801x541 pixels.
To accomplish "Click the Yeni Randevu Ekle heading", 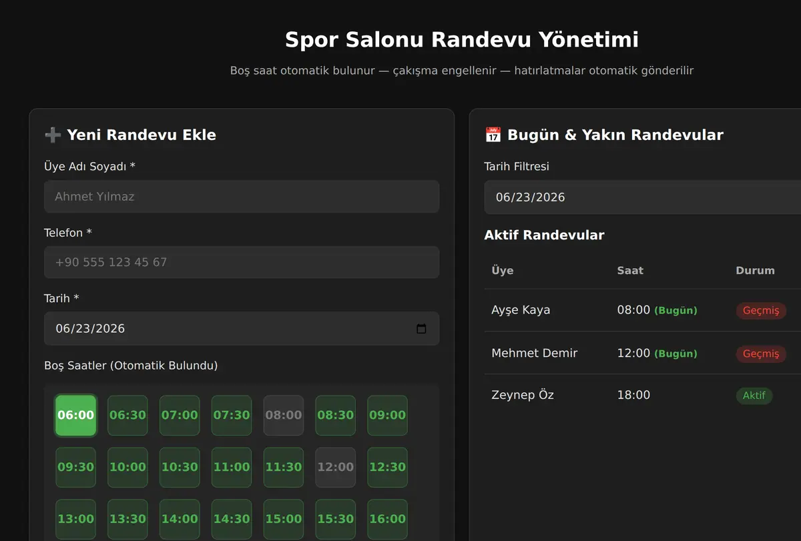I will tap(142, 135).
